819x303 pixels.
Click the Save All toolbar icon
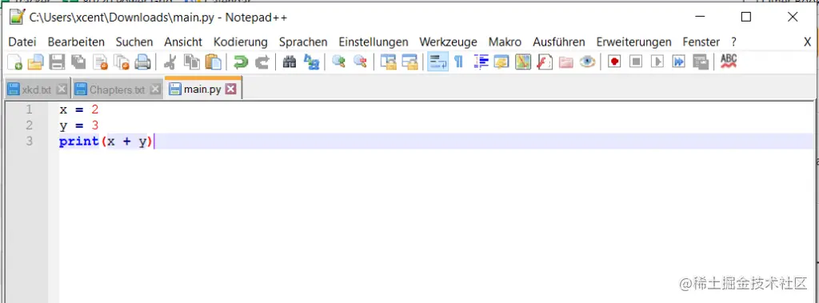coord(78,62)
